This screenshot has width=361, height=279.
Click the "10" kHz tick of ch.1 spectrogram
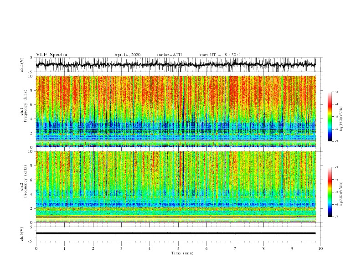(x=31, y=76)
